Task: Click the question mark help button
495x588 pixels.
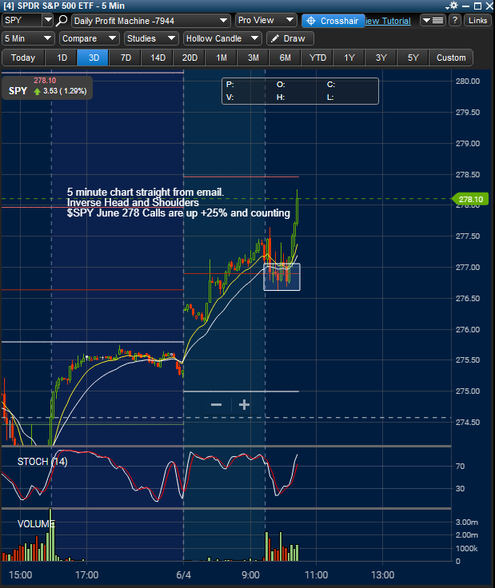Action: [x=455, y=20]
